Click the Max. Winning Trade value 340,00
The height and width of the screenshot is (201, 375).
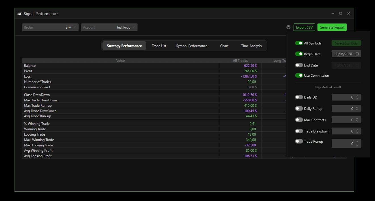[251, 140]
